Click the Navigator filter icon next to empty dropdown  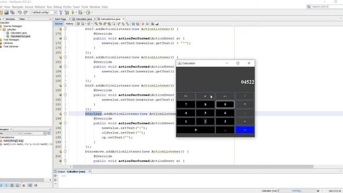(x=49, y=133)
